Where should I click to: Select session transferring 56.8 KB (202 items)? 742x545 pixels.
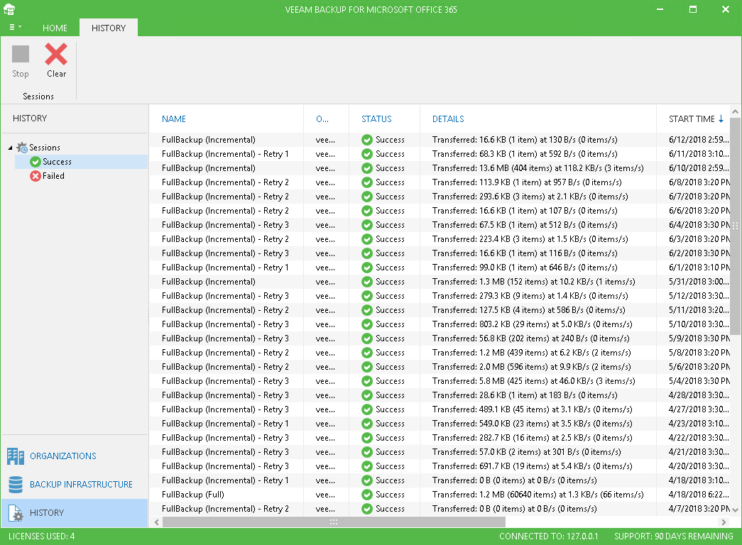(x=440, y=338)
